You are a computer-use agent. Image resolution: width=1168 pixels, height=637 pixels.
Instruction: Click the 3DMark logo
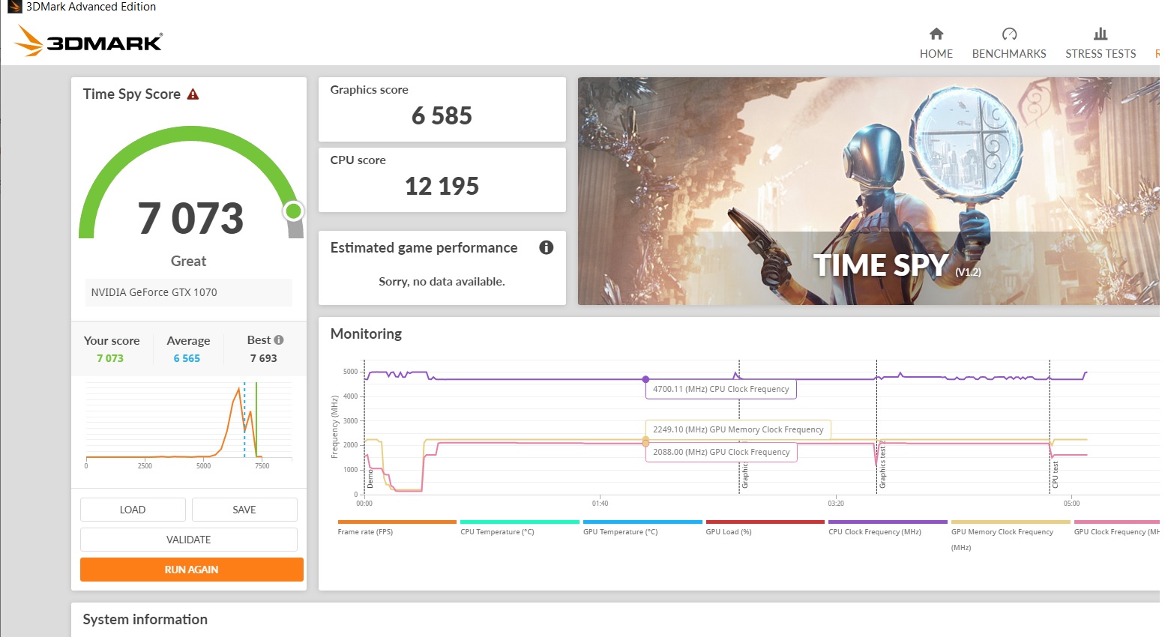pyautogui.click(x=88, y=41)
